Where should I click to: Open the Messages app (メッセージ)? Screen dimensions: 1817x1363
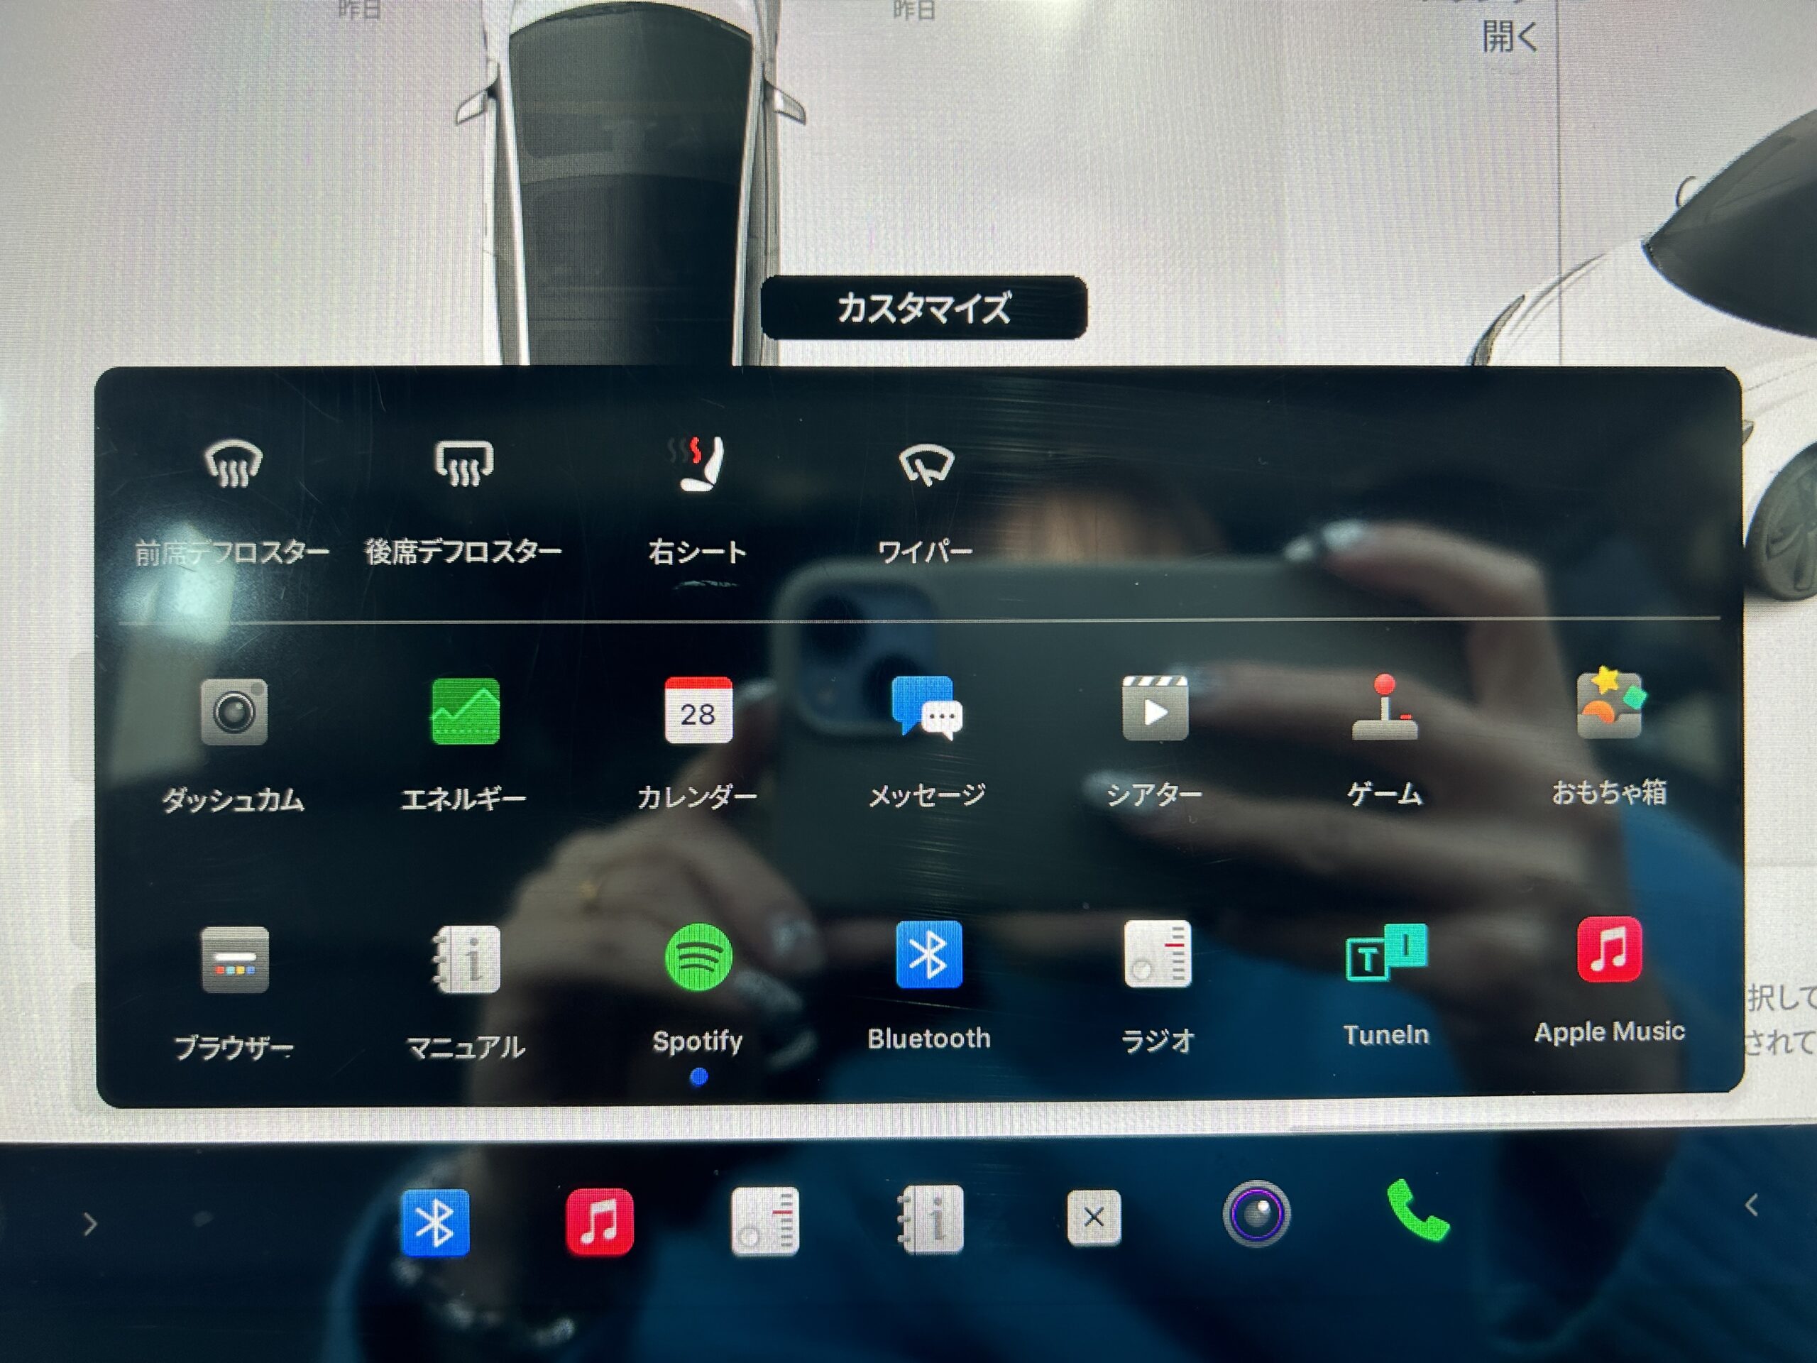[928, 707]
